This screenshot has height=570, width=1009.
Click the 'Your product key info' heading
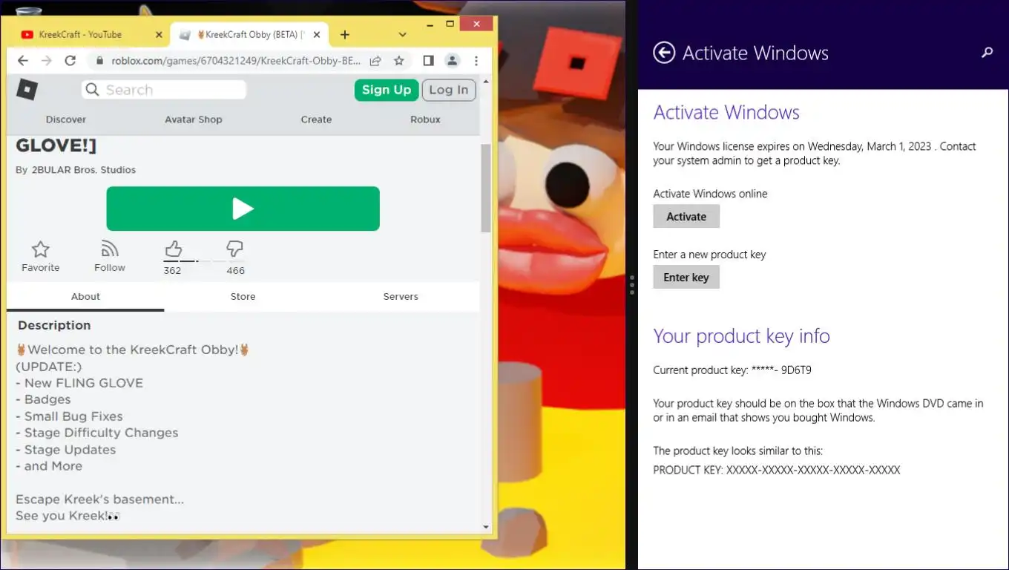pos(741,336)
